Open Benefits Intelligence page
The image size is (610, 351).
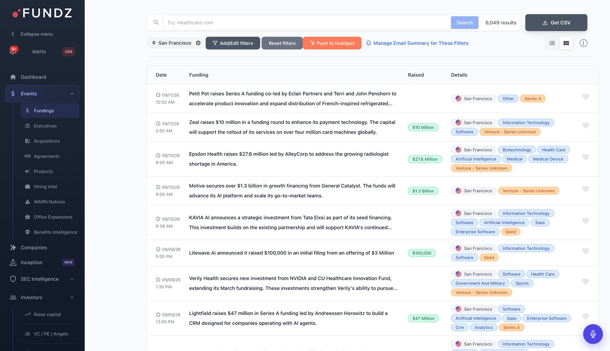tap(49, 232)
